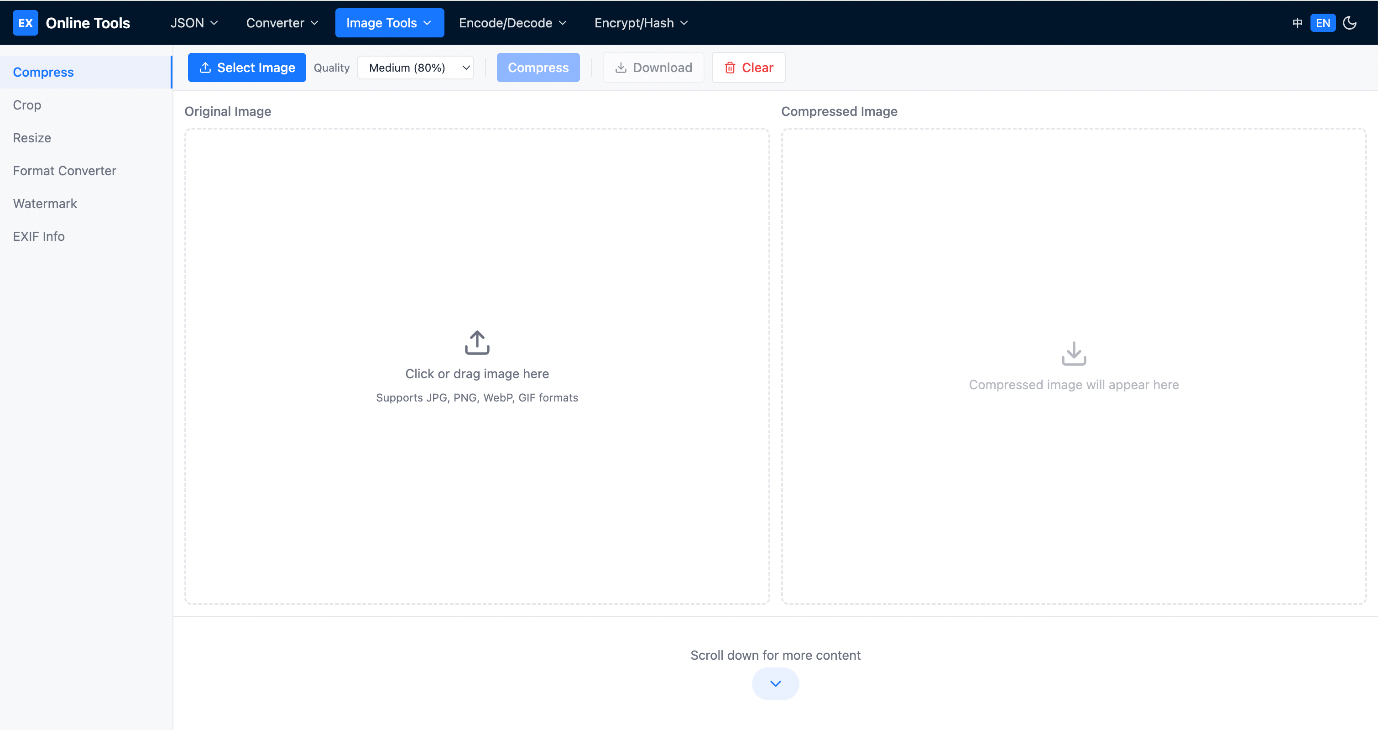The height and width of the screenshot is (730, 1378).
Task: Expand the Image Tools menu
Action: click(389, 22)
